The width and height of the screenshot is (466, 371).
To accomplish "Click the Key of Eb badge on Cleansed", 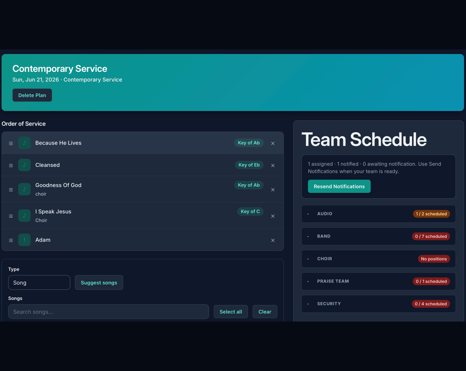I will click(249, 165).
